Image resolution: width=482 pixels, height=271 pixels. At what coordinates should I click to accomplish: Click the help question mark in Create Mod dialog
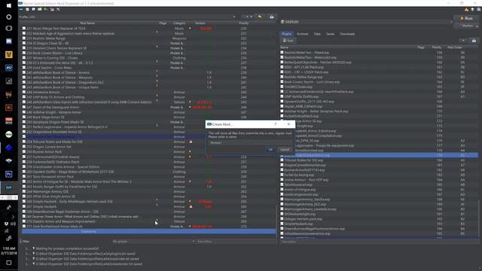click(x=276, y=124)
